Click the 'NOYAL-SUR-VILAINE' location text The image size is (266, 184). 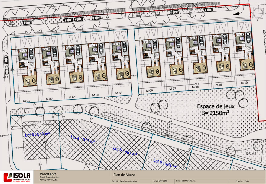tap(49, 180)
